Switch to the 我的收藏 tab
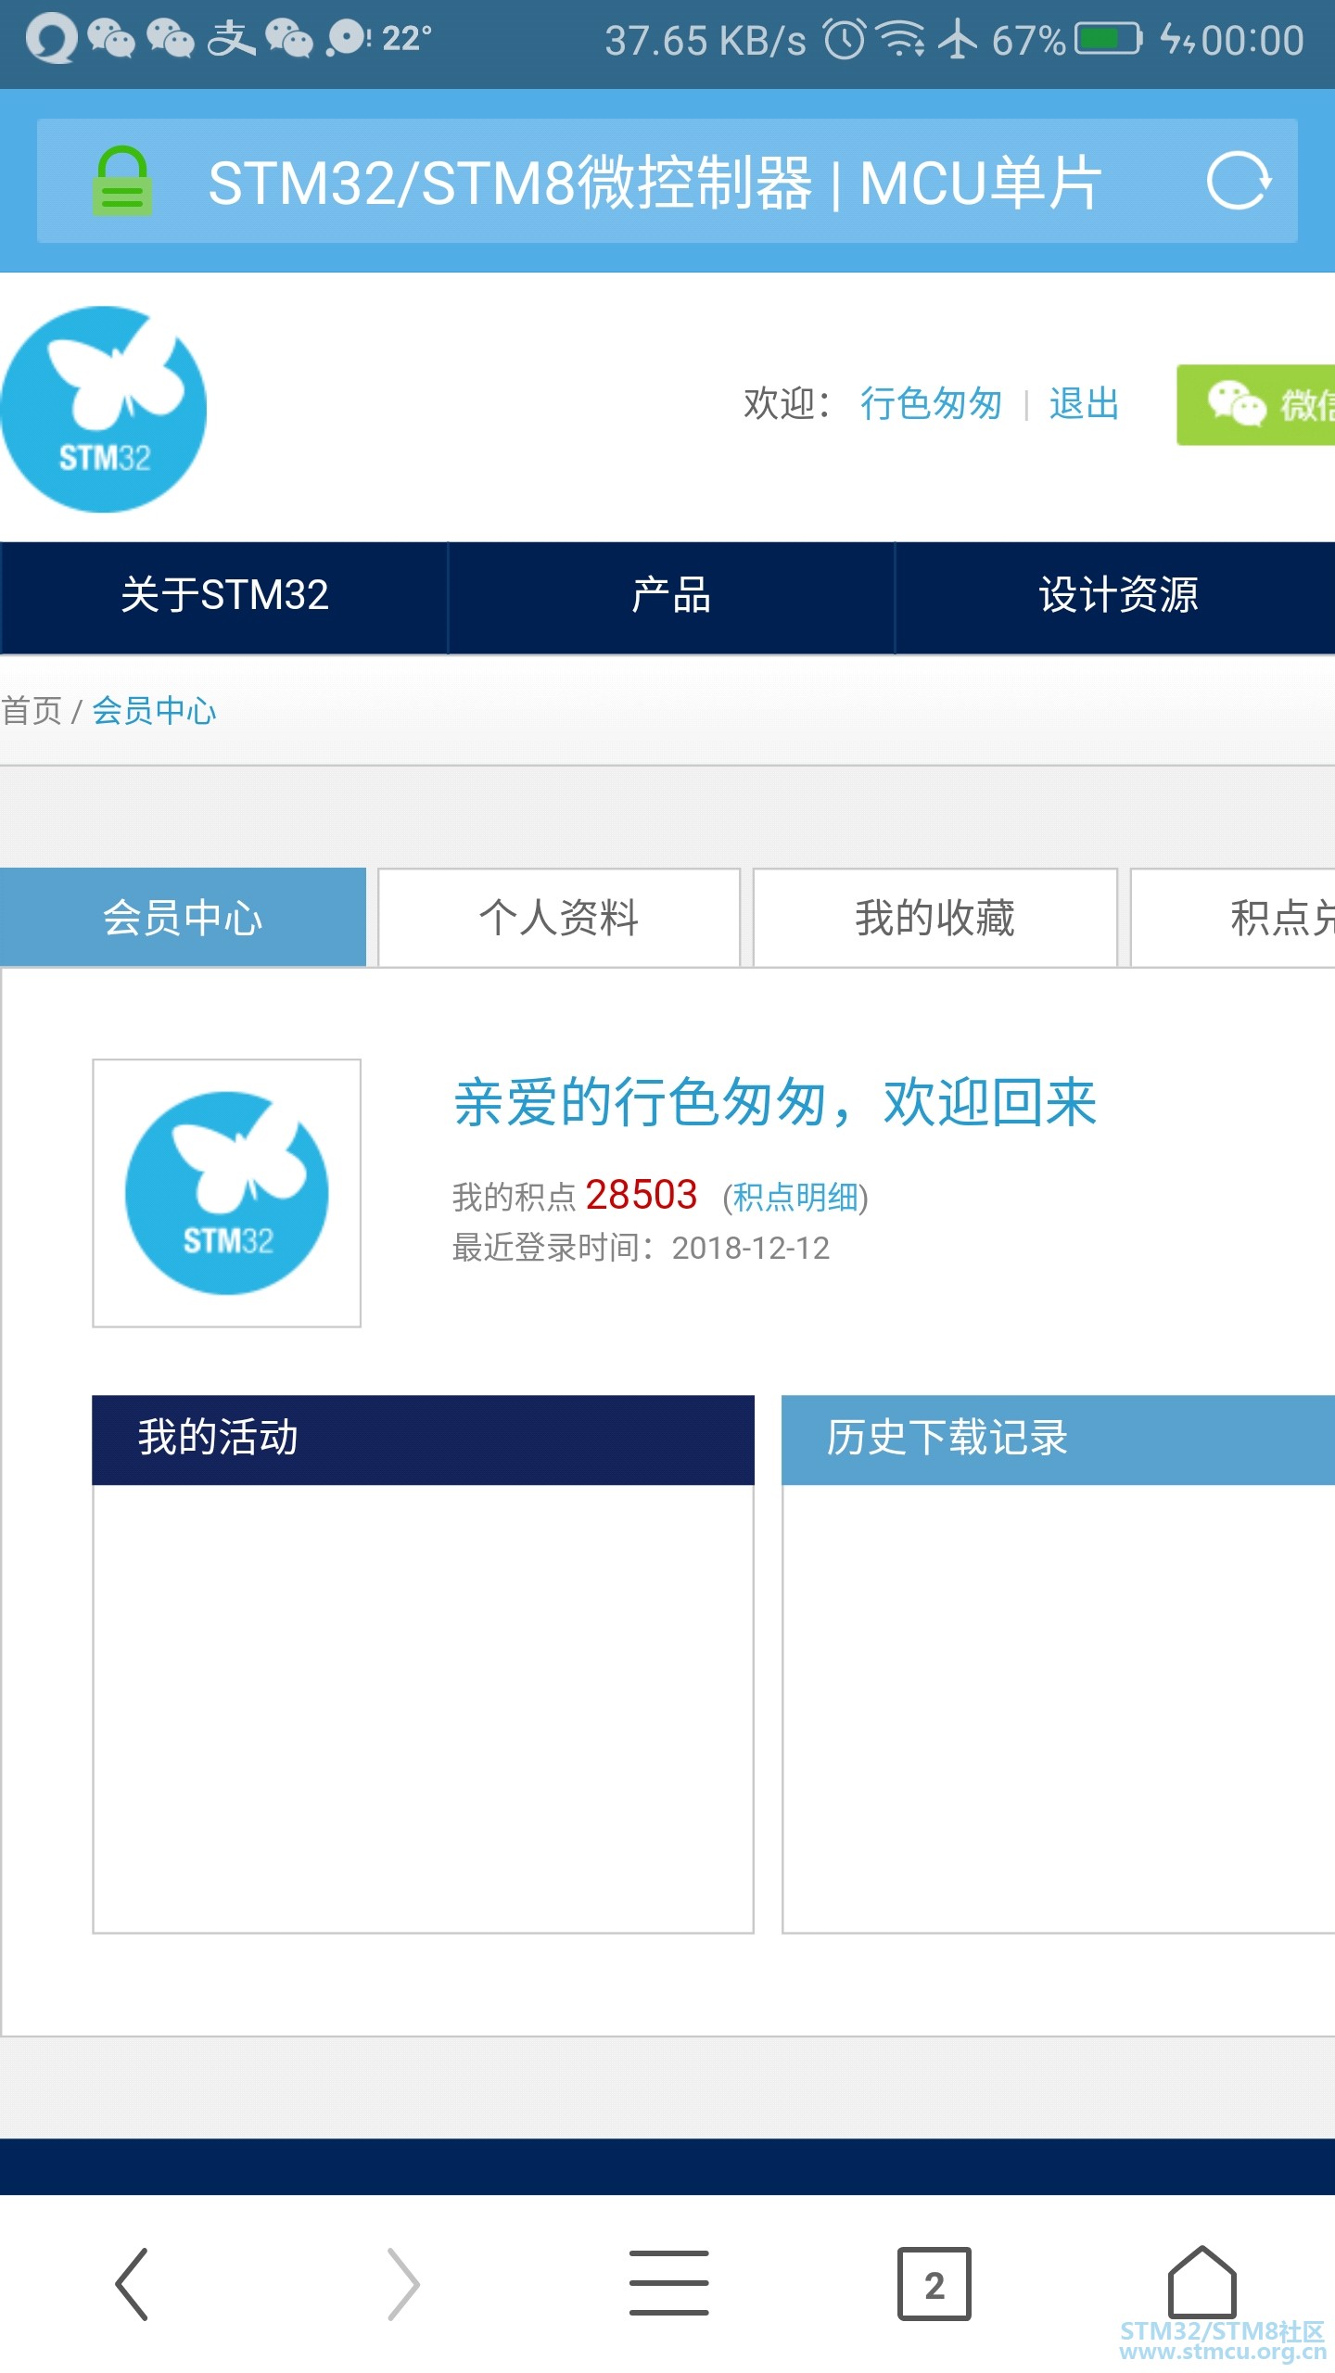 (934, 918)
